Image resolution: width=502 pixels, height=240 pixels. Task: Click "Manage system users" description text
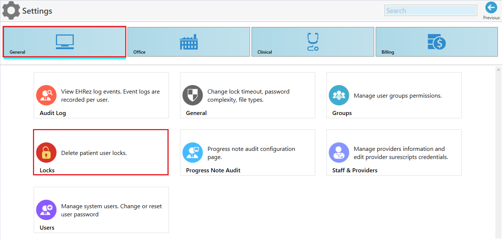[112, 210]
